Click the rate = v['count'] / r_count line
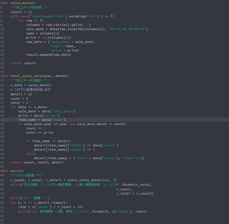 pos(51,207)
